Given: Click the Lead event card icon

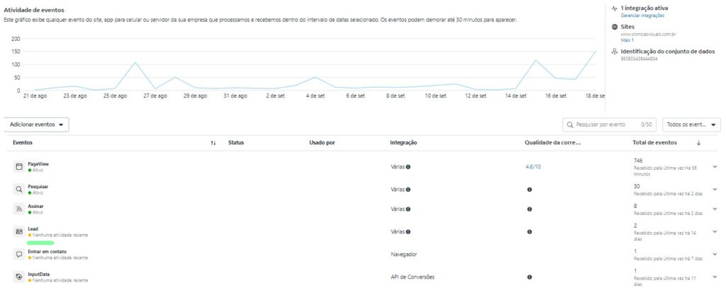Looking at the screenshot, I should tap(19, 231).
